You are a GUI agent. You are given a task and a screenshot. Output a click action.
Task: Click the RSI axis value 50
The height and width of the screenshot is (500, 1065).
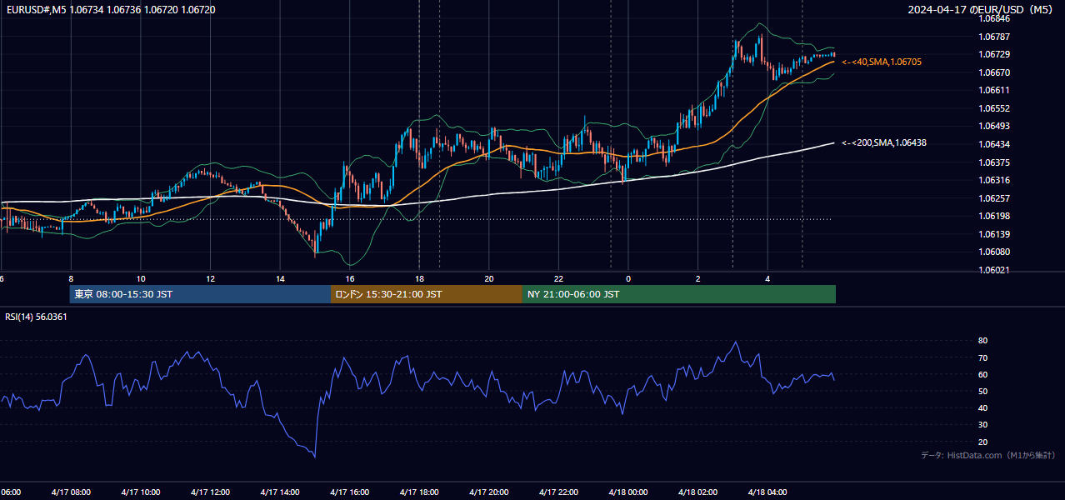point(982,391)
